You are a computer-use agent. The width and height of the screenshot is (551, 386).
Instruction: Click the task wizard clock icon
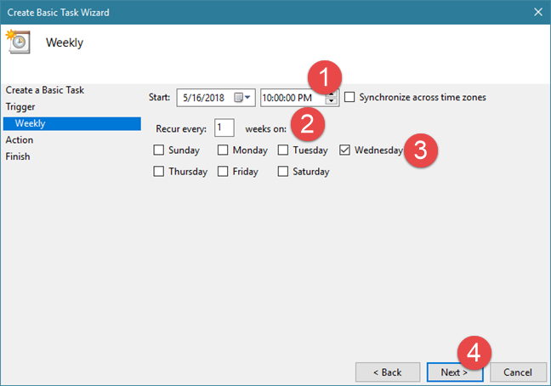[18, 42]
